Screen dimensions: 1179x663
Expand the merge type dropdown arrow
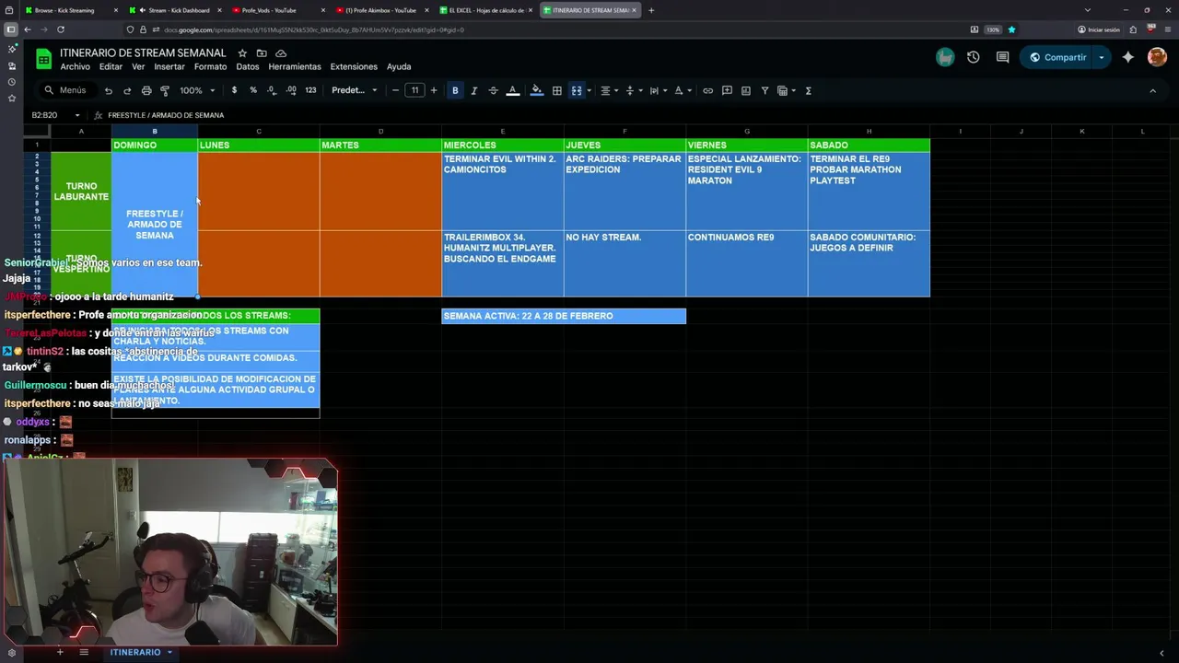point(589,90)
